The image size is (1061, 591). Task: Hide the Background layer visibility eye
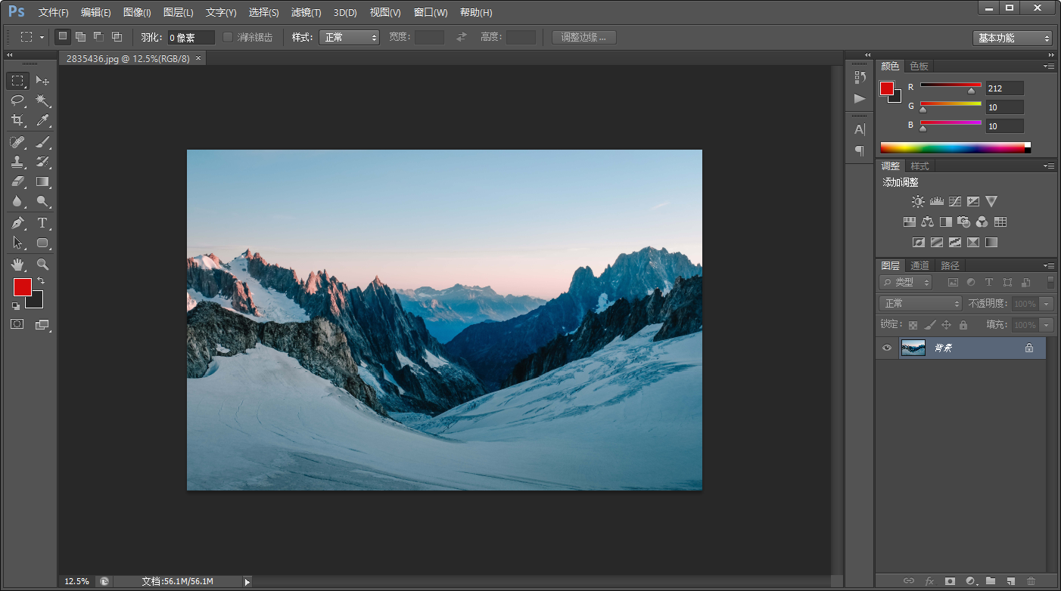point(887,348)
